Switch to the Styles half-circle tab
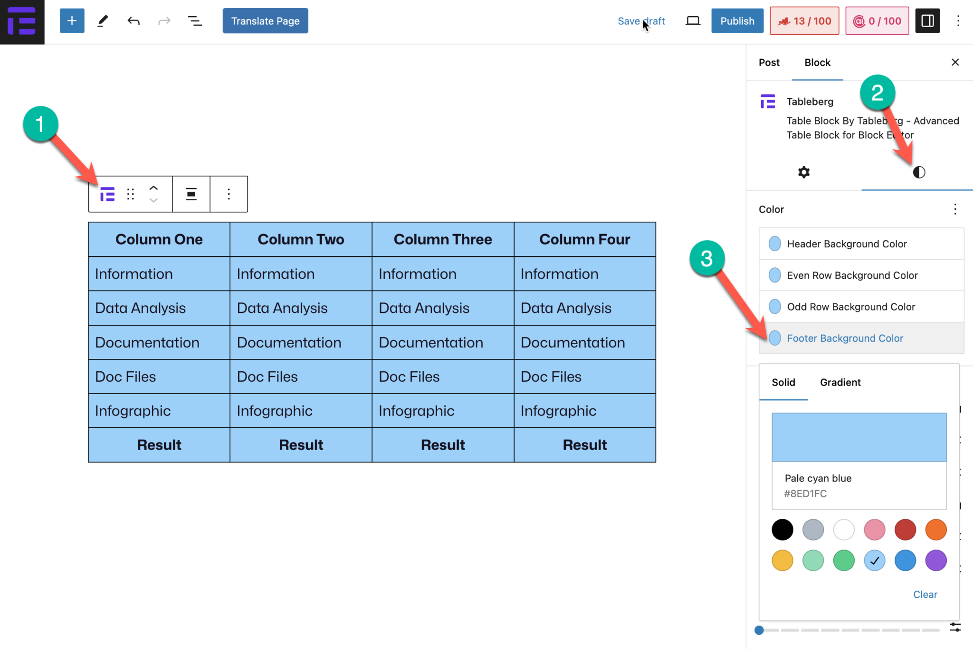Viewport: 973px width, 649px height. pos(919,172)
